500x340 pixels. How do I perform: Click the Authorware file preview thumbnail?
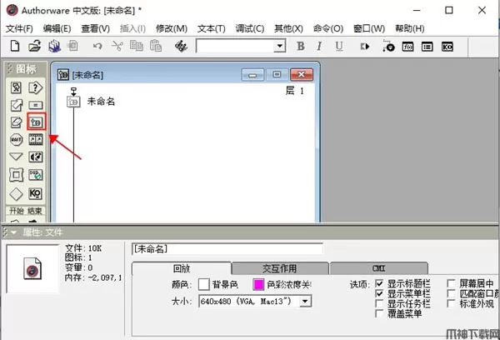tap(32, 268)
